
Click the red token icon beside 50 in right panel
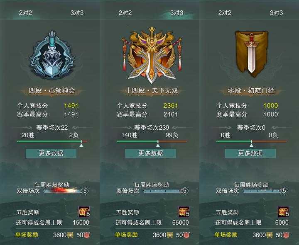[286, 235]
